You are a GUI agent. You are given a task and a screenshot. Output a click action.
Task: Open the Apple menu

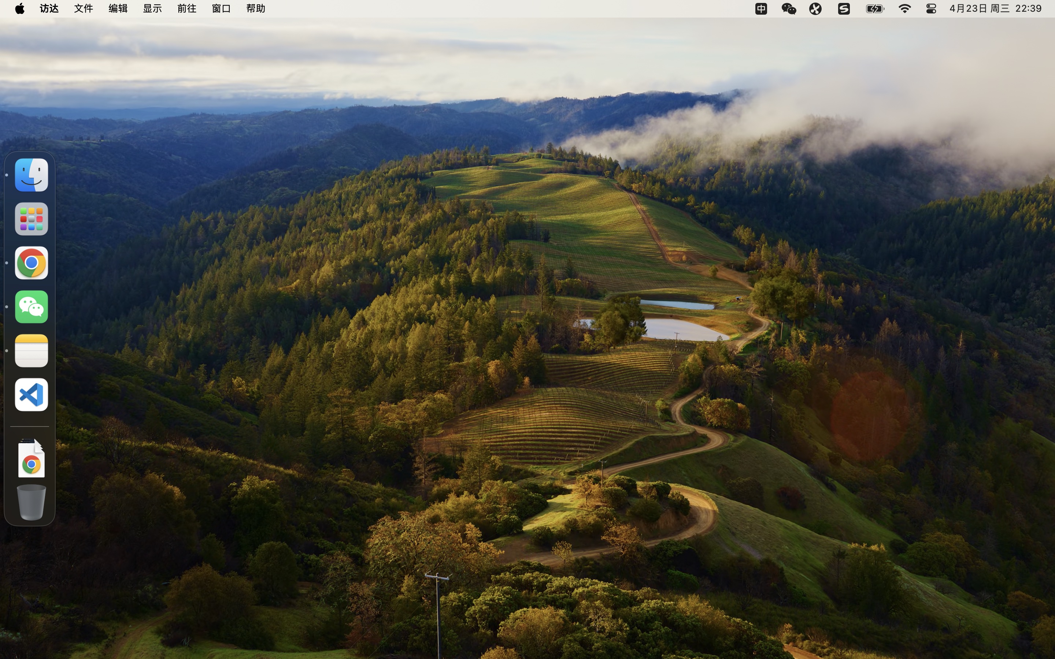[20, 9]
